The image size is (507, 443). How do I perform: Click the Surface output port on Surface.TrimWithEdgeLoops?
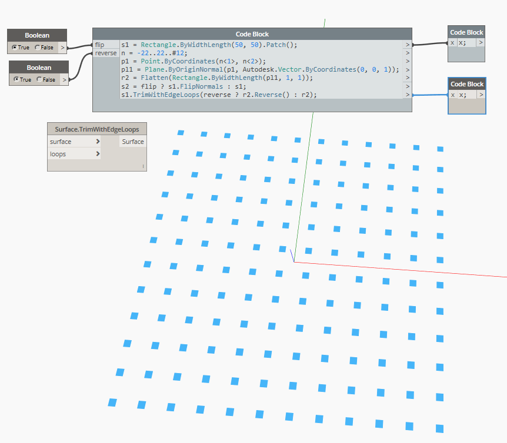tap(132, 141)
